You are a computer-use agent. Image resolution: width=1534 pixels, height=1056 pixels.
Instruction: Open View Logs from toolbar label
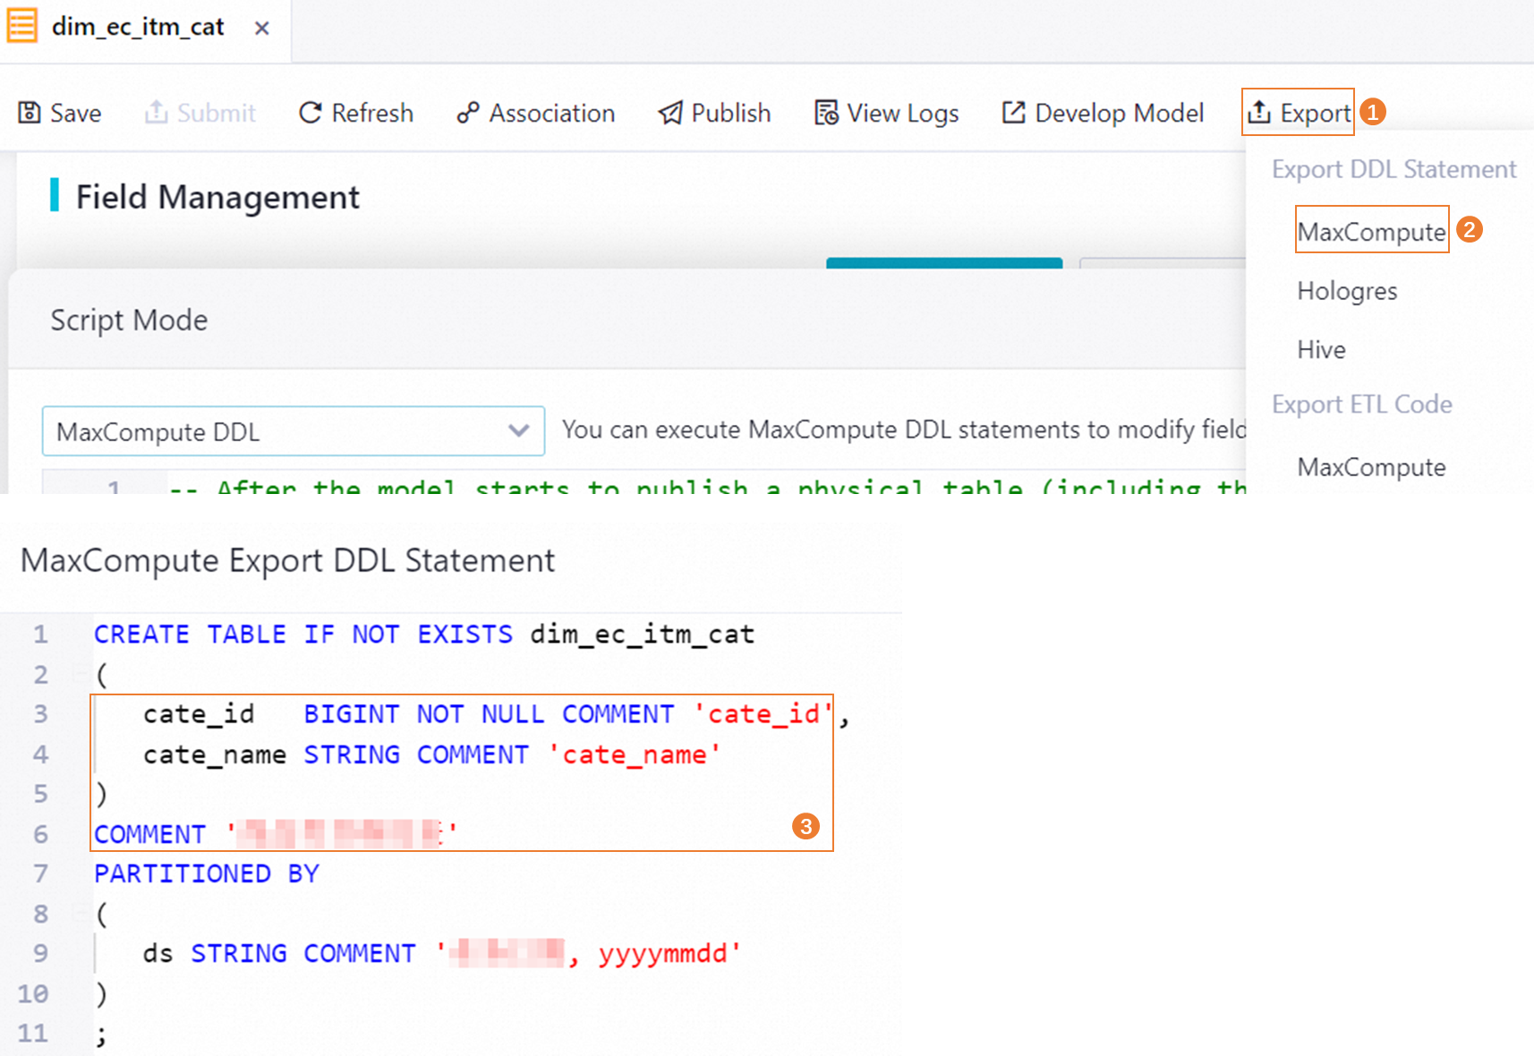pos(903,114)
